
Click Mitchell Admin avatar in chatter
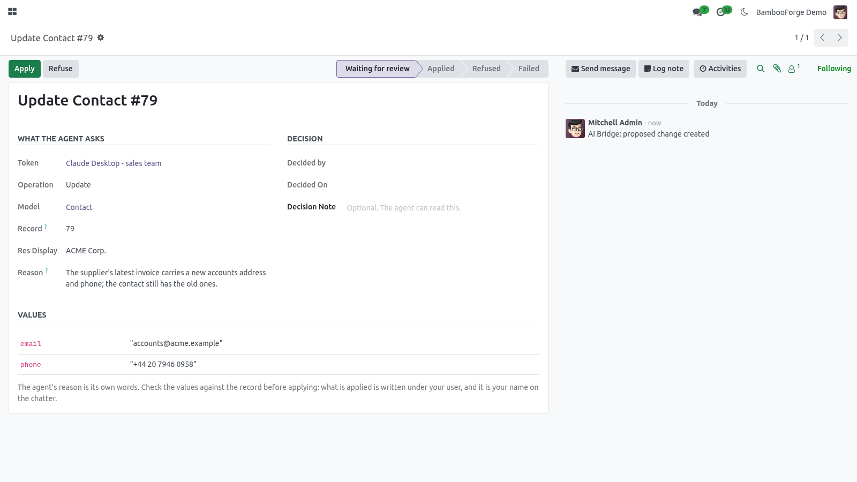tap(575, 129)
